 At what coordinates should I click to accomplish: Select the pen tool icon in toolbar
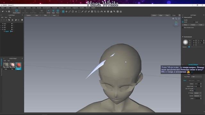coord(82,11)
